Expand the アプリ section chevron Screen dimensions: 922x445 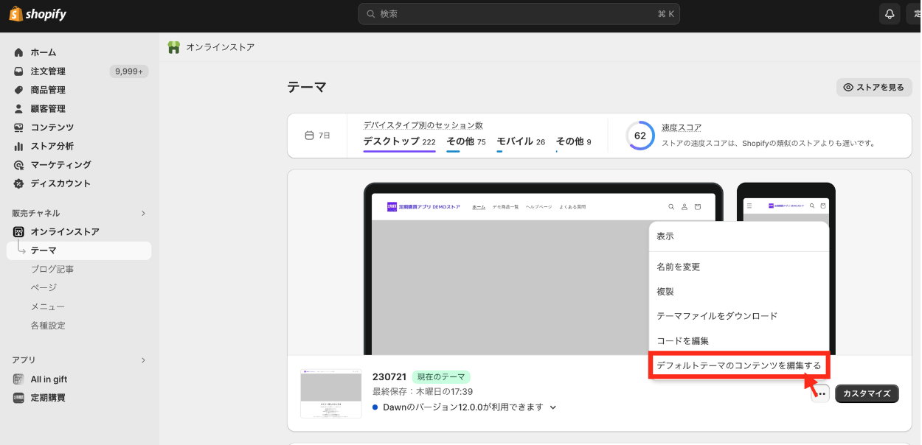click(143, 360)
